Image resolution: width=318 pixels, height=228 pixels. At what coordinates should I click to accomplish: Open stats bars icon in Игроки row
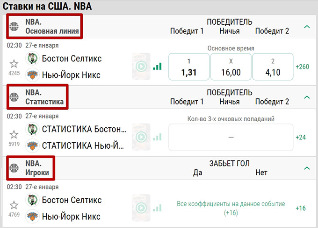158,208
